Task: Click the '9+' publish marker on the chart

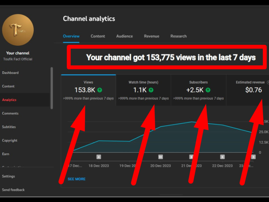Action: pyautogui.click(x=160, y=156)
